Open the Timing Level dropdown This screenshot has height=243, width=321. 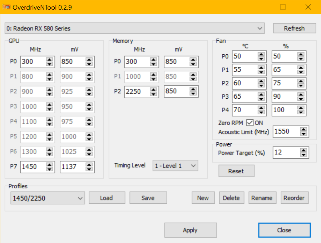175,165
